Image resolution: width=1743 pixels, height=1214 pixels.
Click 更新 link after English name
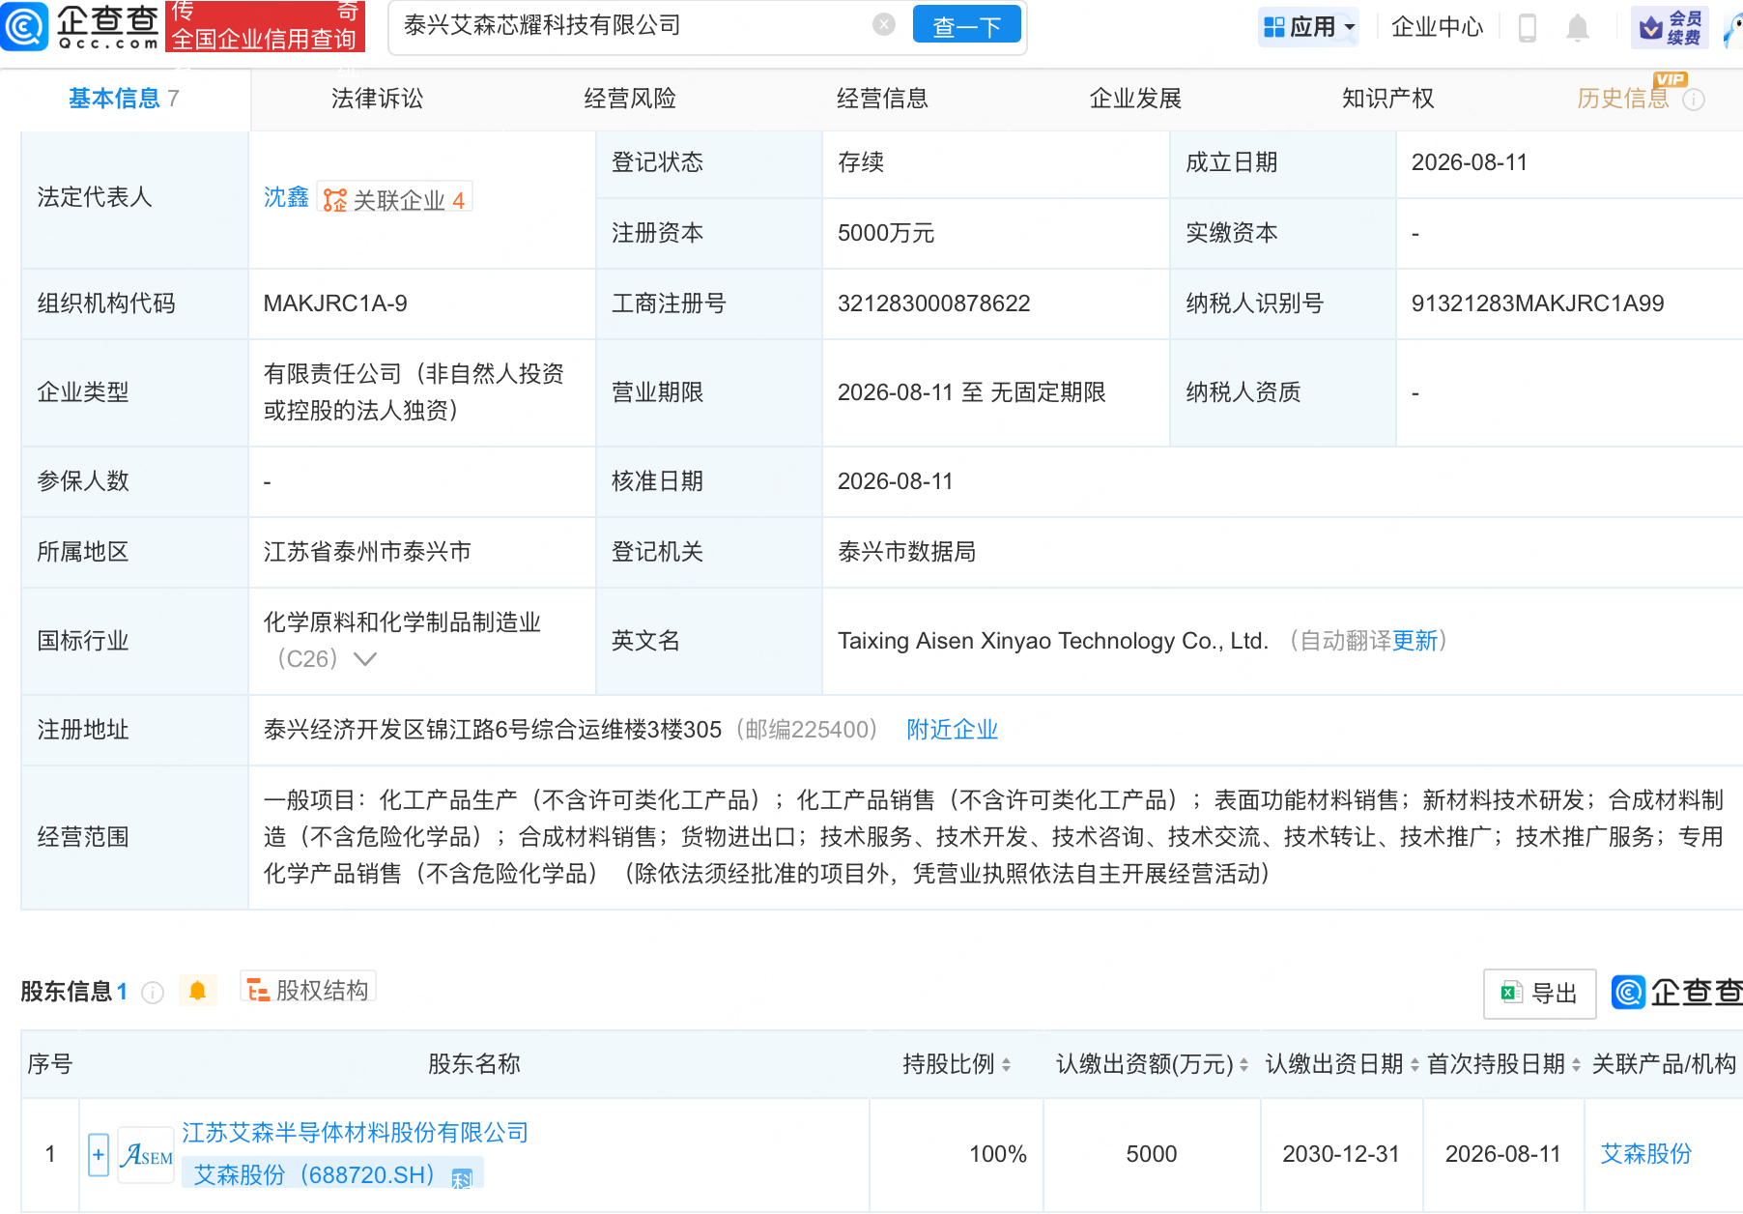1415,641
